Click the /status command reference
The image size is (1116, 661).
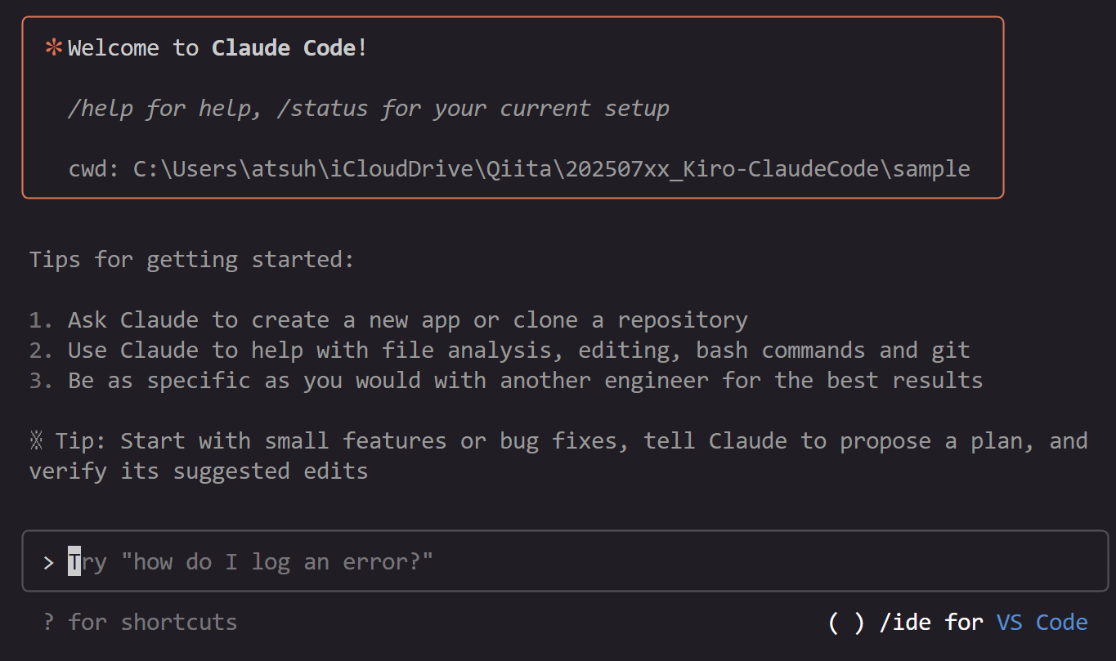pyautogui.click(x=323, y=108)
